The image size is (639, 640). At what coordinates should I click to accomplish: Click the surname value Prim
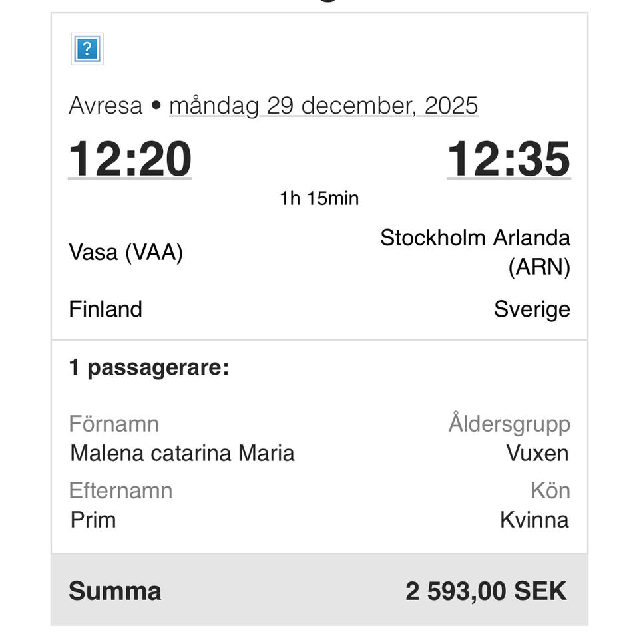93,520
